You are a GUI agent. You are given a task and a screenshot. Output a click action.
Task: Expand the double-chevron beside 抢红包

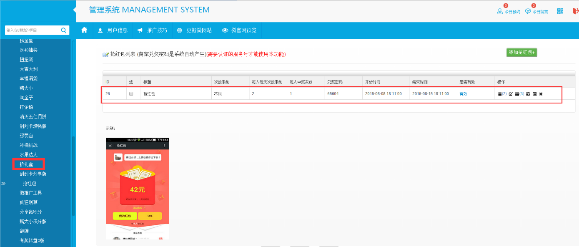[3, 183]
